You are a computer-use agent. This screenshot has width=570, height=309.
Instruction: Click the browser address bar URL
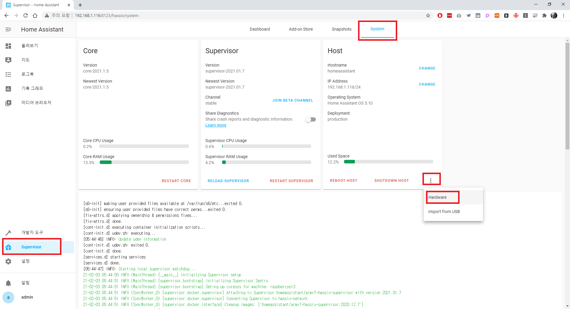[x=107, y=15]
